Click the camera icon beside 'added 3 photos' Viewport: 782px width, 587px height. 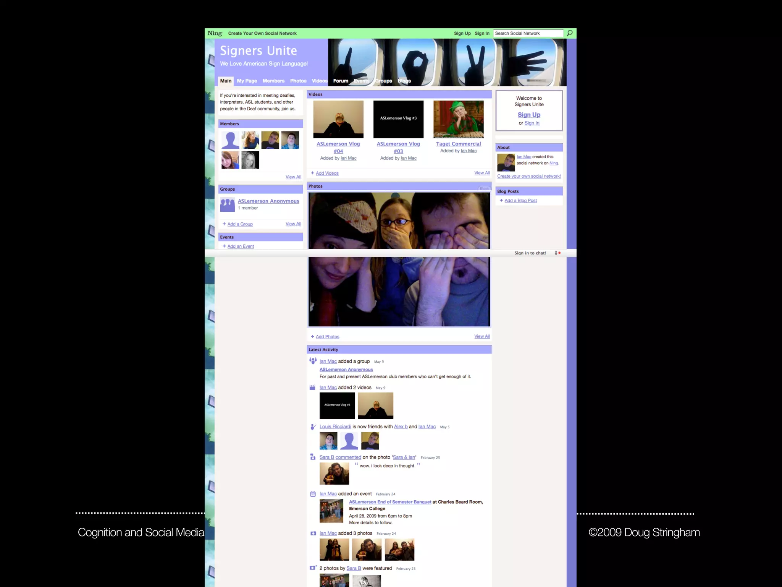point(313,533)
